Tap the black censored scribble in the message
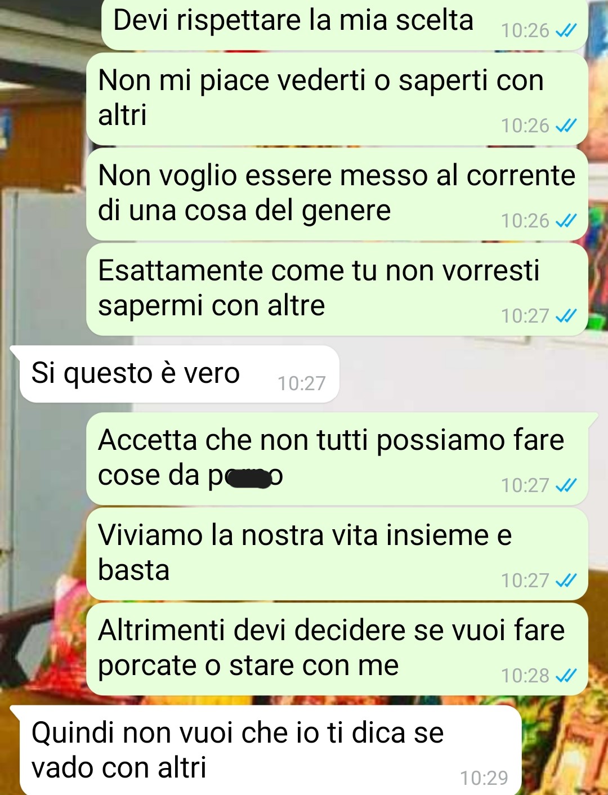 pyautogui.click(x=248, y=479)
